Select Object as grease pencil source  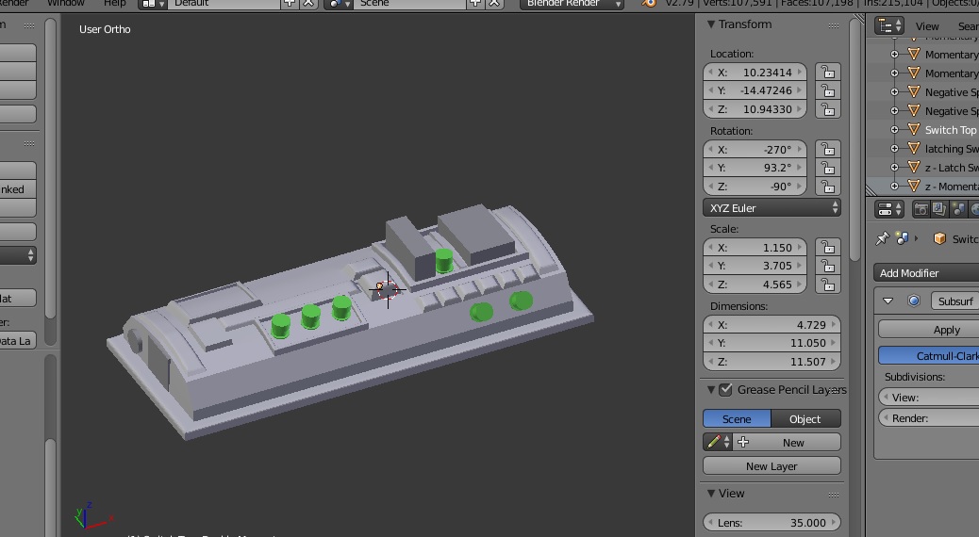pyautogui.click(x=805, y=419)
